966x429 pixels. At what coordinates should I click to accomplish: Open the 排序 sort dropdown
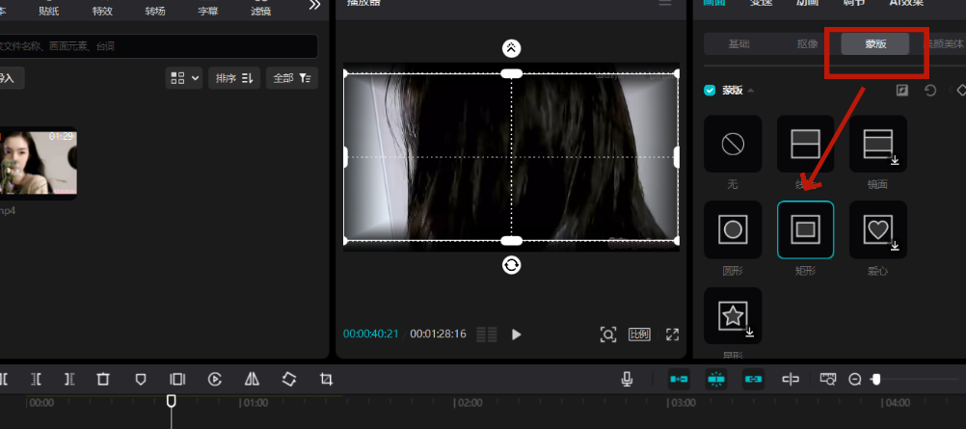(234, 78)
